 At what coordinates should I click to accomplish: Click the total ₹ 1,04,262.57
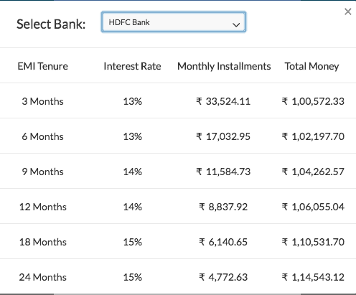pyautogui.click(x=313, y=172)
